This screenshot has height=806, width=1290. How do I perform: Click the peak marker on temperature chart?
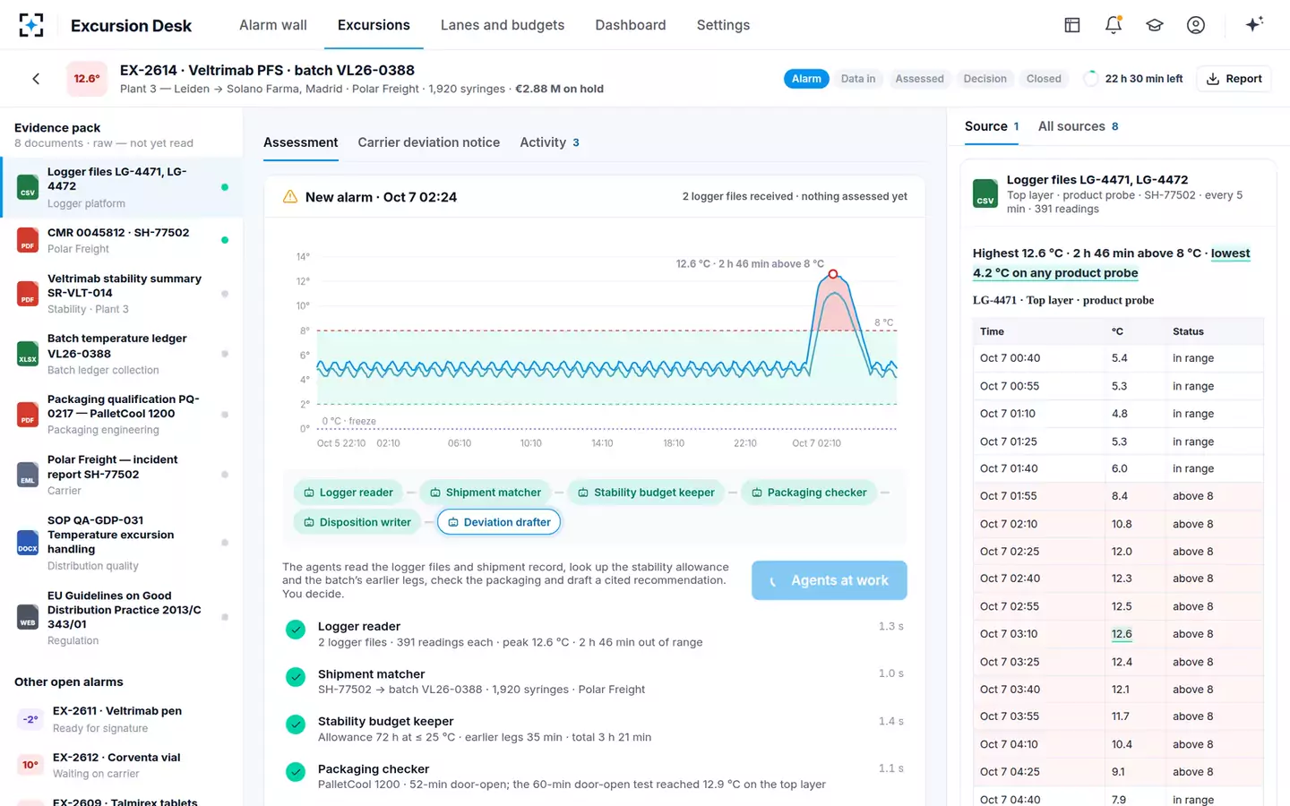[833, 274]
